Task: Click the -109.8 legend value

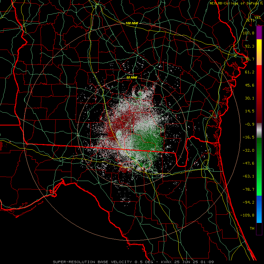Action: [x=247, y=215]
